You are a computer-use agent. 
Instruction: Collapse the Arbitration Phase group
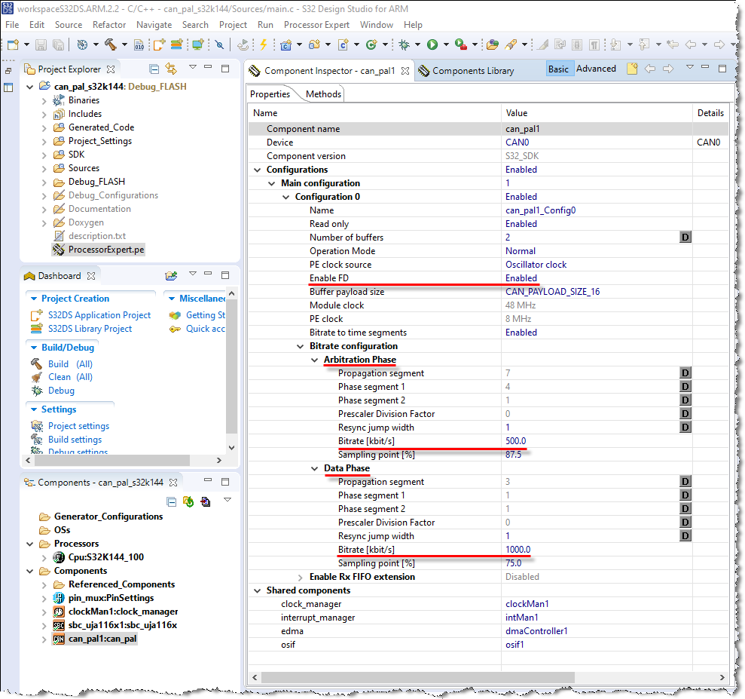315,360
